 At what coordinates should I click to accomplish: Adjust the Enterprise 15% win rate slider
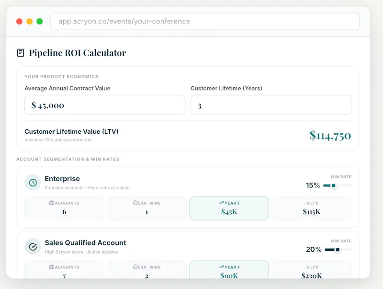337,185
